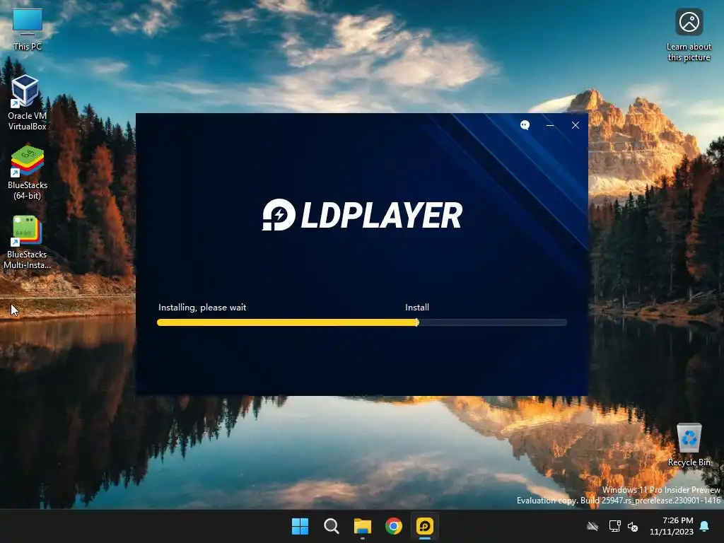The image size is (724, 543).
Task: Open the muted volume tray icon
Action: (633, 526)
